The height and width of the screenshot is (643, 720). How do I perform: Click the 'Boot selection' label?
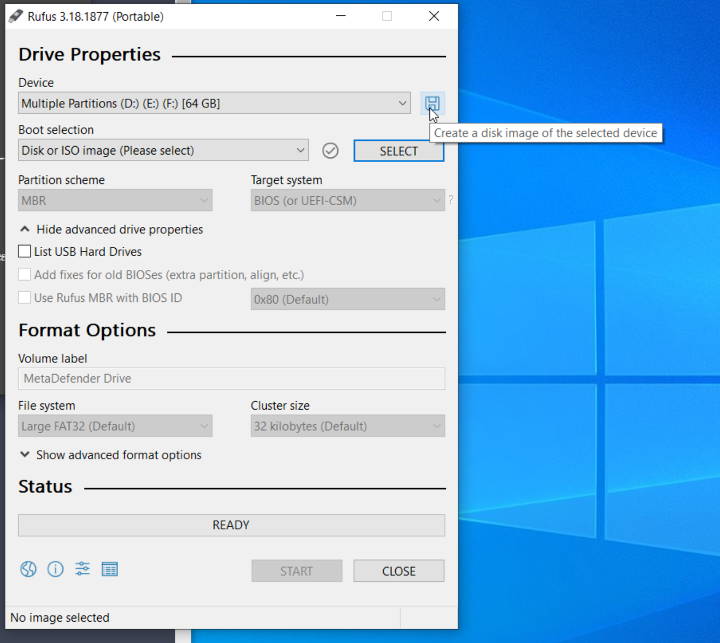click(56, 130)
